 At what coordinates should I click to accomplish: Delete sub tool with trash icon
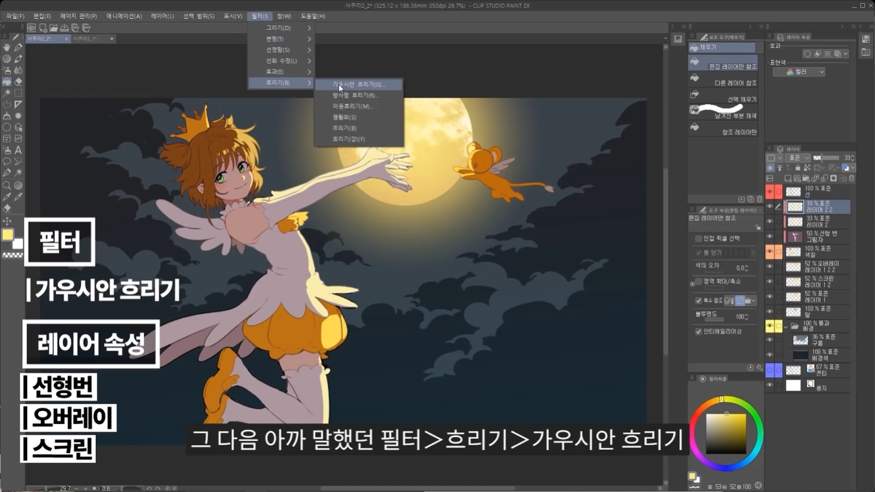[760, 199]
